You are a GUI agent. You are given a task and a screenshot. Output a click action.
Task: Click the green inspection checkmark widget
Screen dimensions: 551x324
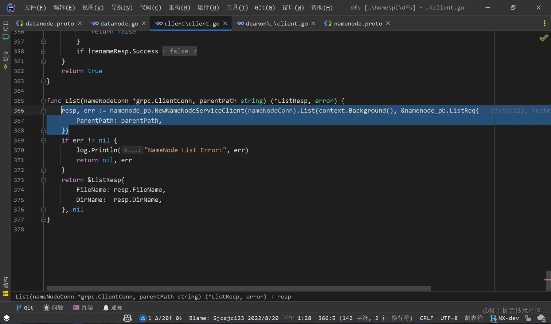coord(543,38)
